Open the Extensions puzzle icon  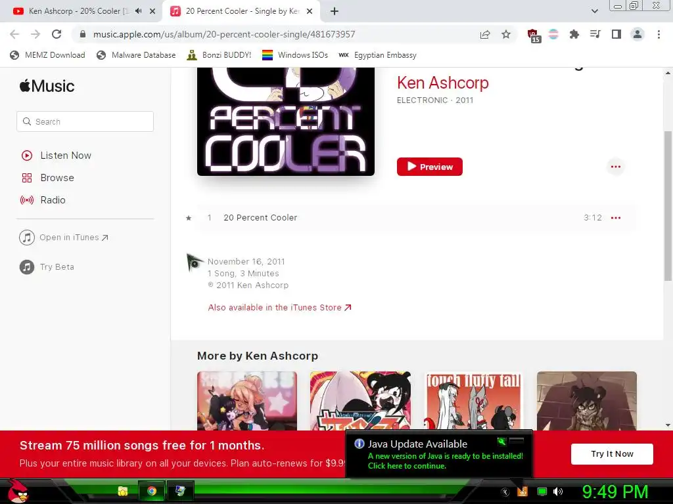574,34
